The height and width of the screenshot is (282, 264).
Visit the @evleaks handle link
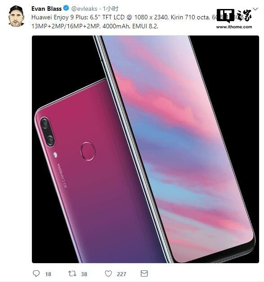(84, 9)
